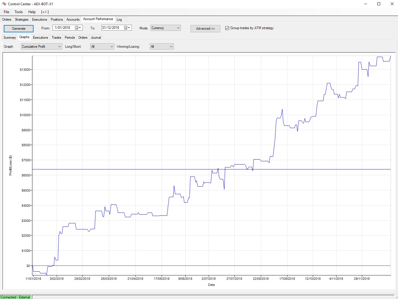Click the $0 y-axis label
Image resolution: width=398 pixels, height=299 pixels.
click(28, 266)
